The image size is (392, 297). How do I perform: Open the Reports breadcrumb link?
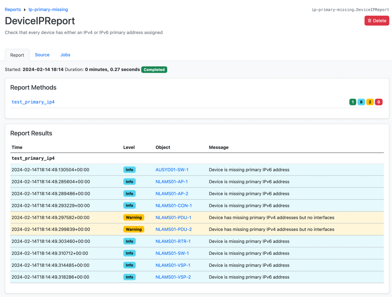[x=13, y=9]
